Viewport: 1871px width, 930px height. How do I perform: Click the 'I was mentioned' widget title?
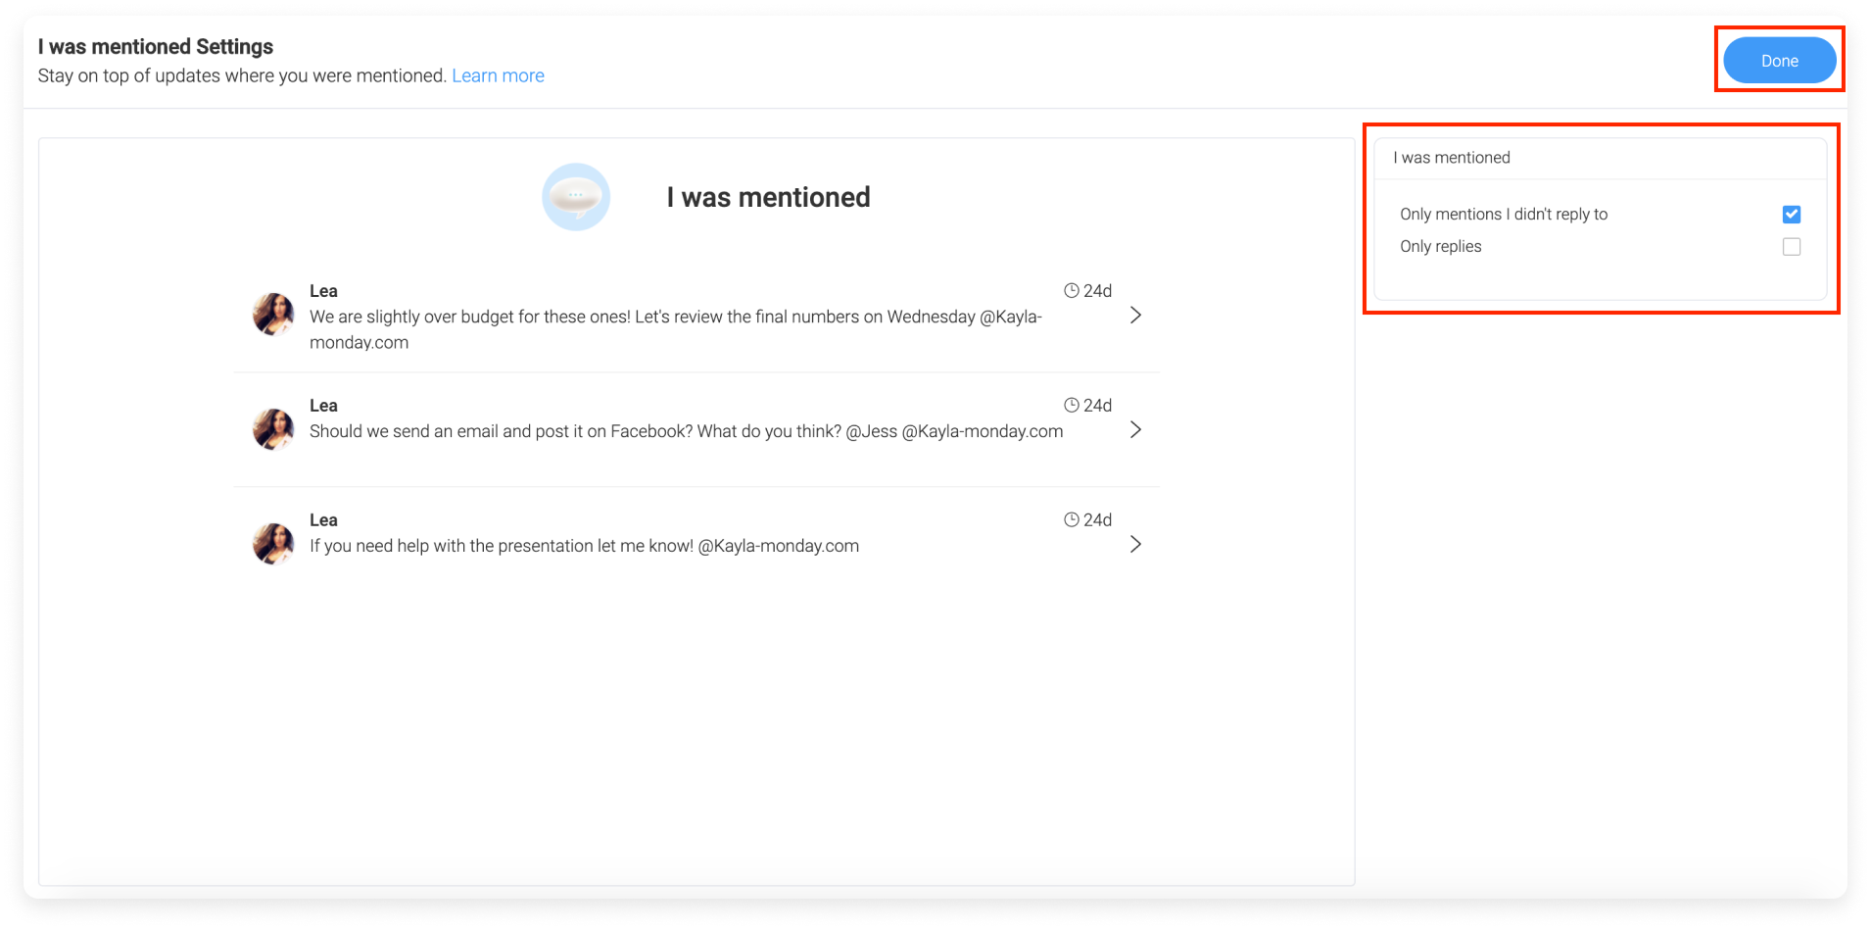pos(768,197)
